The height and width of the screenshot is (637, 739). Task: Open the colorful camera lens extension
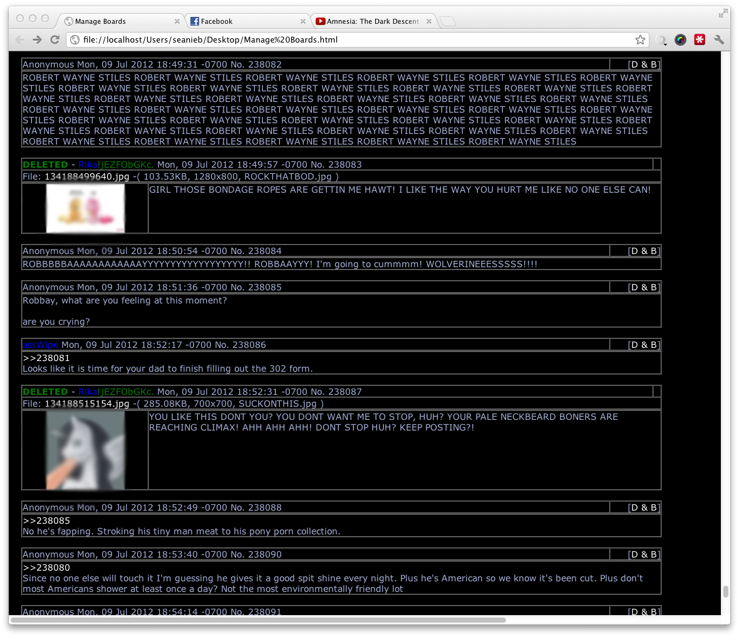(680, 39)
